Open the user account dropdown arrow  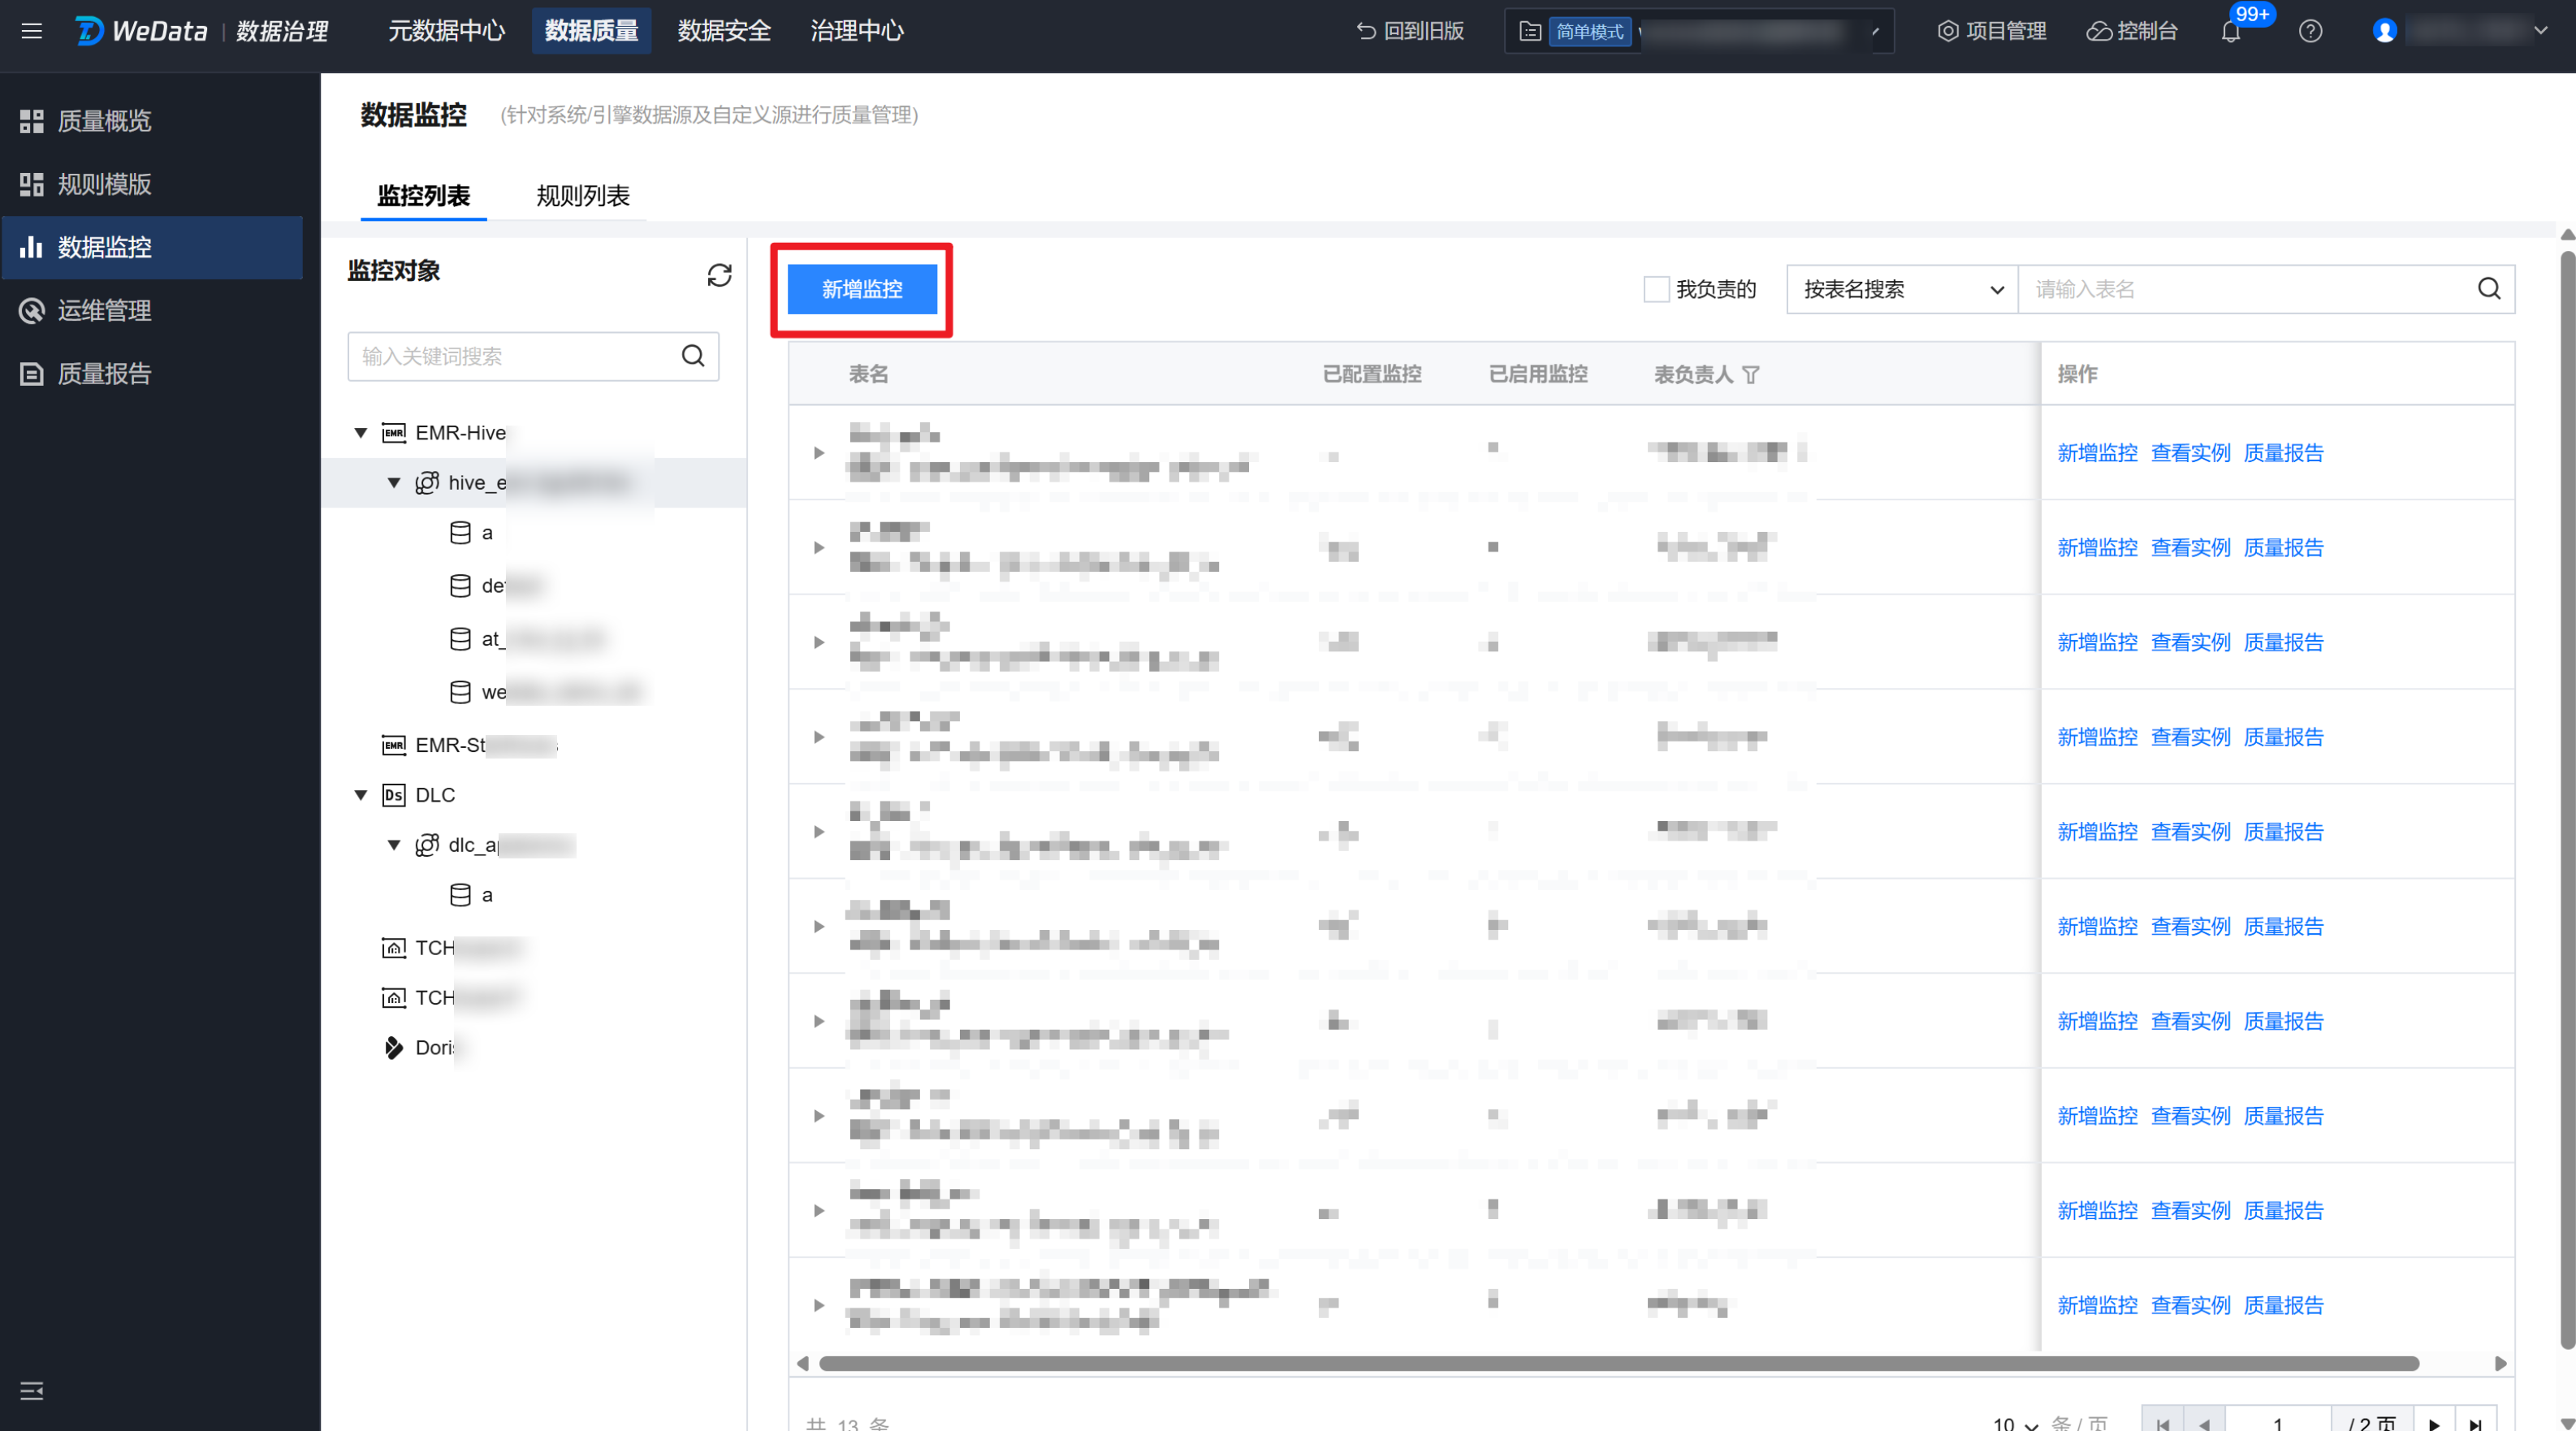click(2541, 31)
